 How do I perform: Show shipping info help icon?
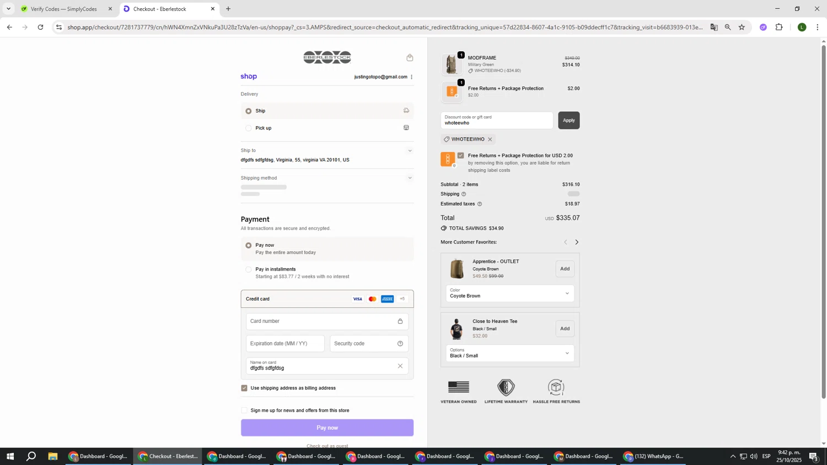(464, 194)
